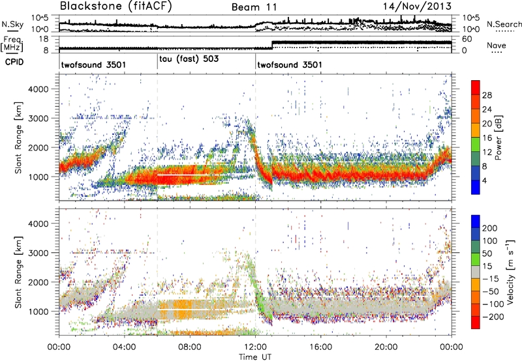
Task: Click the "N.Sky" legend label
Action: coord(12,24)
